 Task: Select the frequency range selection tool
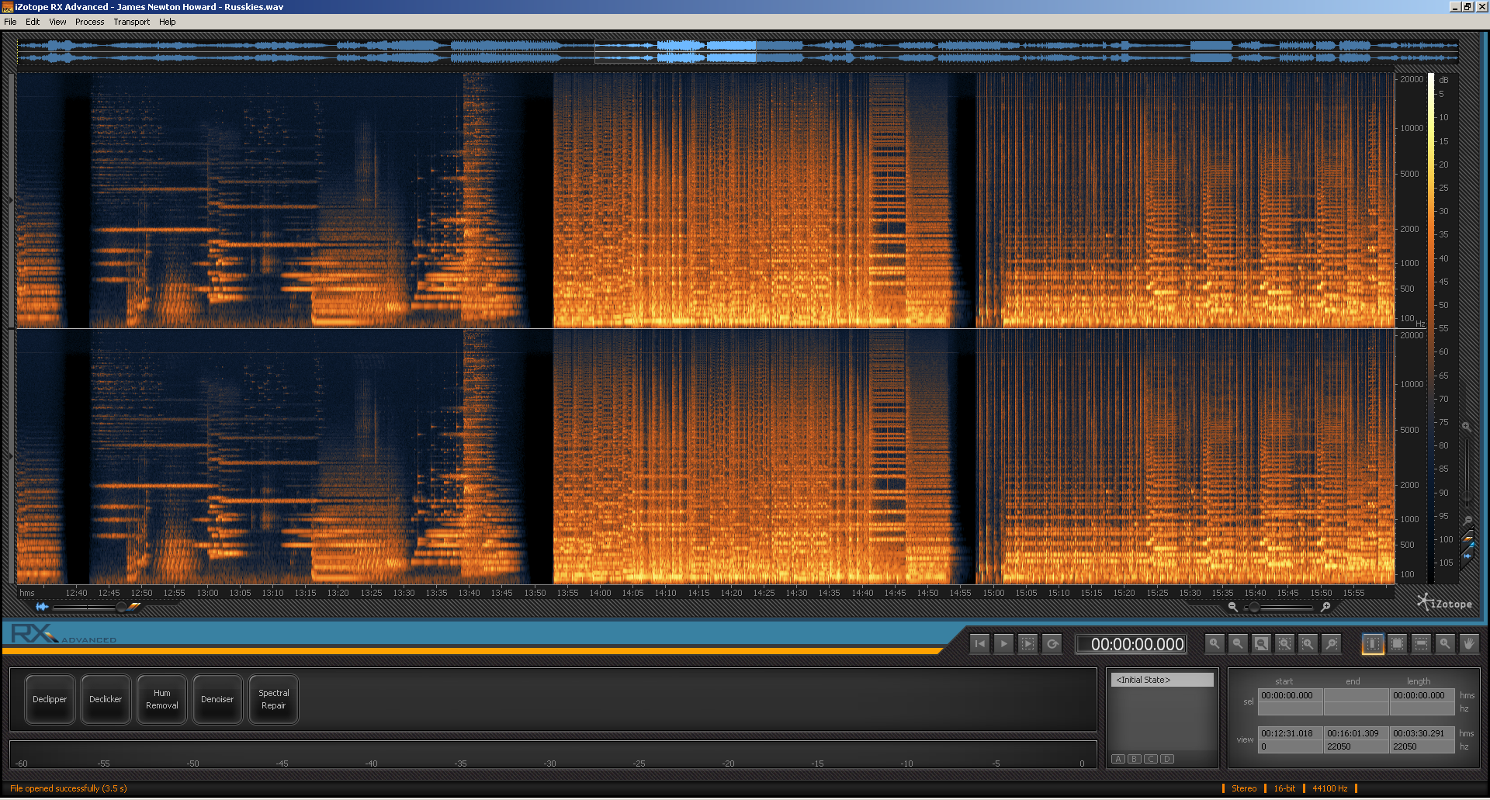1421,644
